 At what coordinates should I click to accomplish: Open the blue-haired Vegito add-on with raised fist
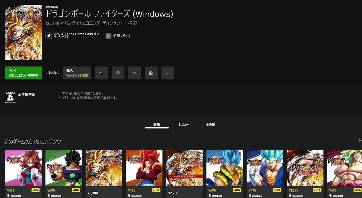tap(265, 168)
